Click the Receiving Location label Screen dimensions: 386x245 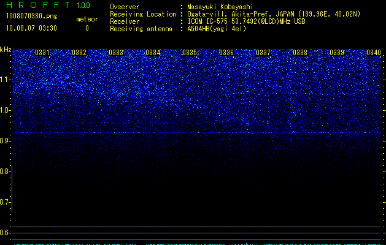[x=143, y=14]
